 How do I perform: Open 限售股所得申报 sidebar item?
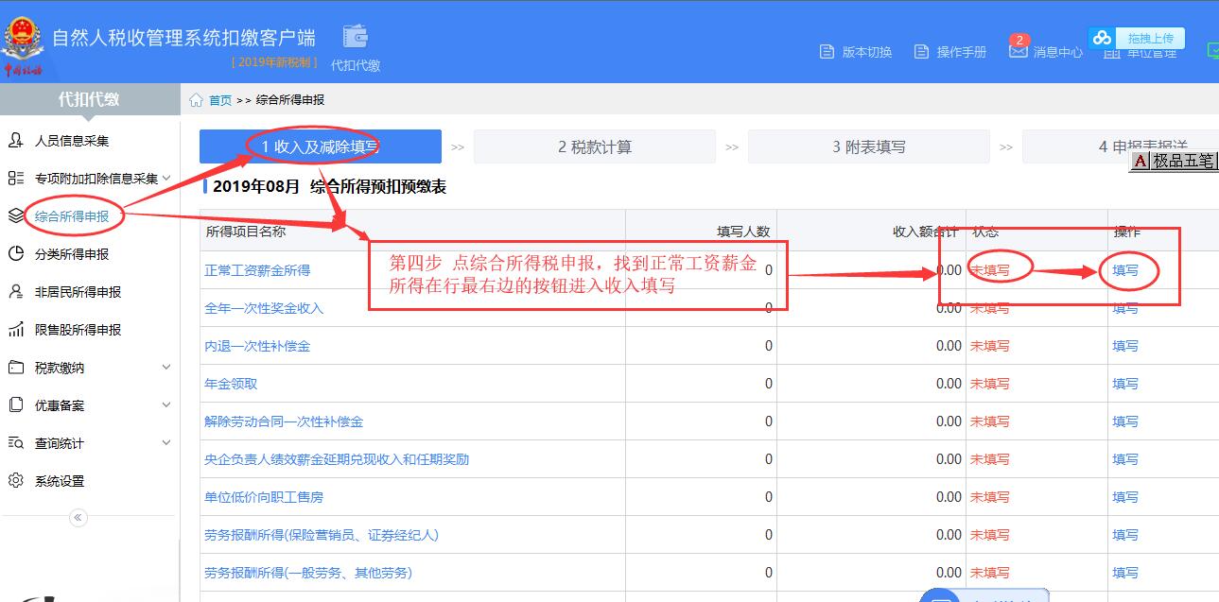pos(78,330)
